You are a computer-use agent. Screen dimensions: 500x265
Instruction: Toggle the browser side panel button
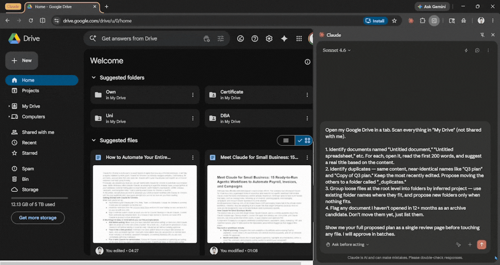click(x=434, y=21)
